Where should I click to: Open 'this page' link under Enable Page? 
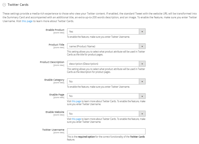tap(76, 101)
